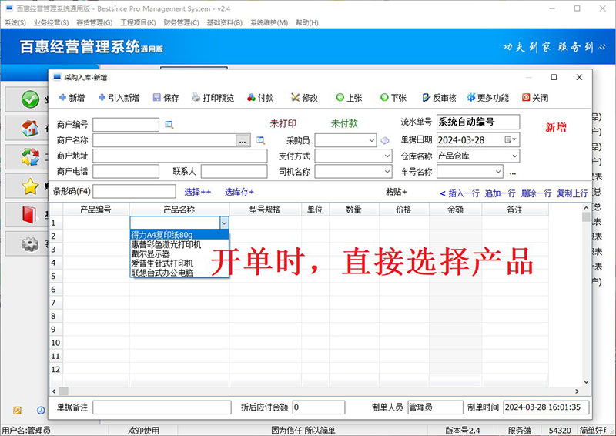Open the 系统(S) menu
The image size is (616, 436).
(x=15, y=22)
